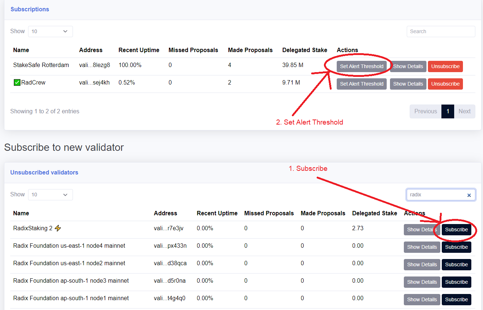
Task: Show Details for us-east-1 node2 mainnet
Action: (422, 264)
